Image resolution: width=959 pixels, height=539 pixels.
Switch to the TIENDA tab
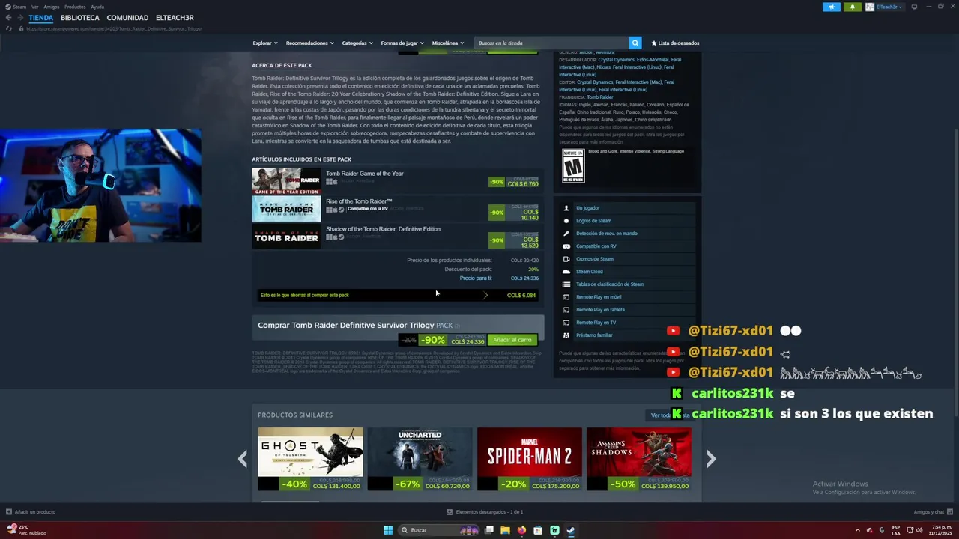click(x=41, y=18)
